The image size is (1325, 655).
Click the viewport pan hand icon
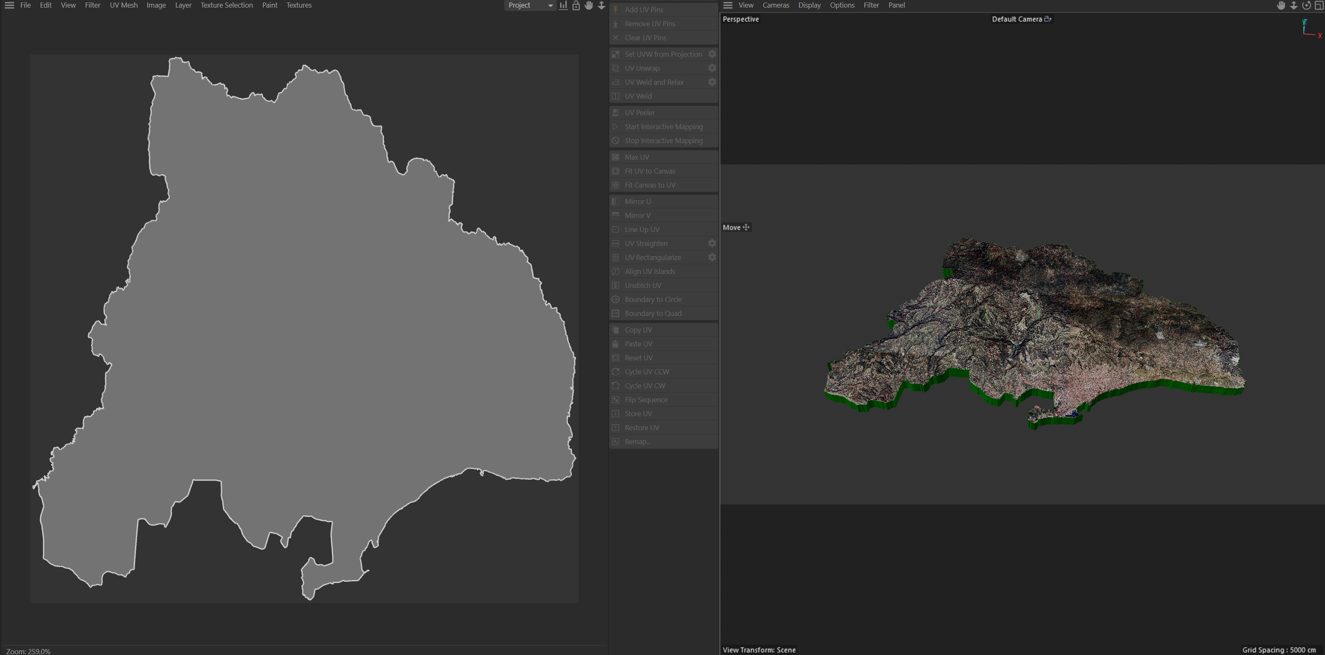[1281, 5]
